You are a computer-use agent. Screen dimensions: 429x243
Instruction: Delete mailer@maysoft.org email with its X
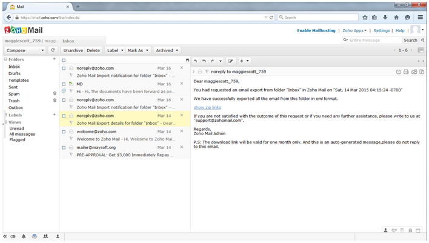tap(181, 147)
